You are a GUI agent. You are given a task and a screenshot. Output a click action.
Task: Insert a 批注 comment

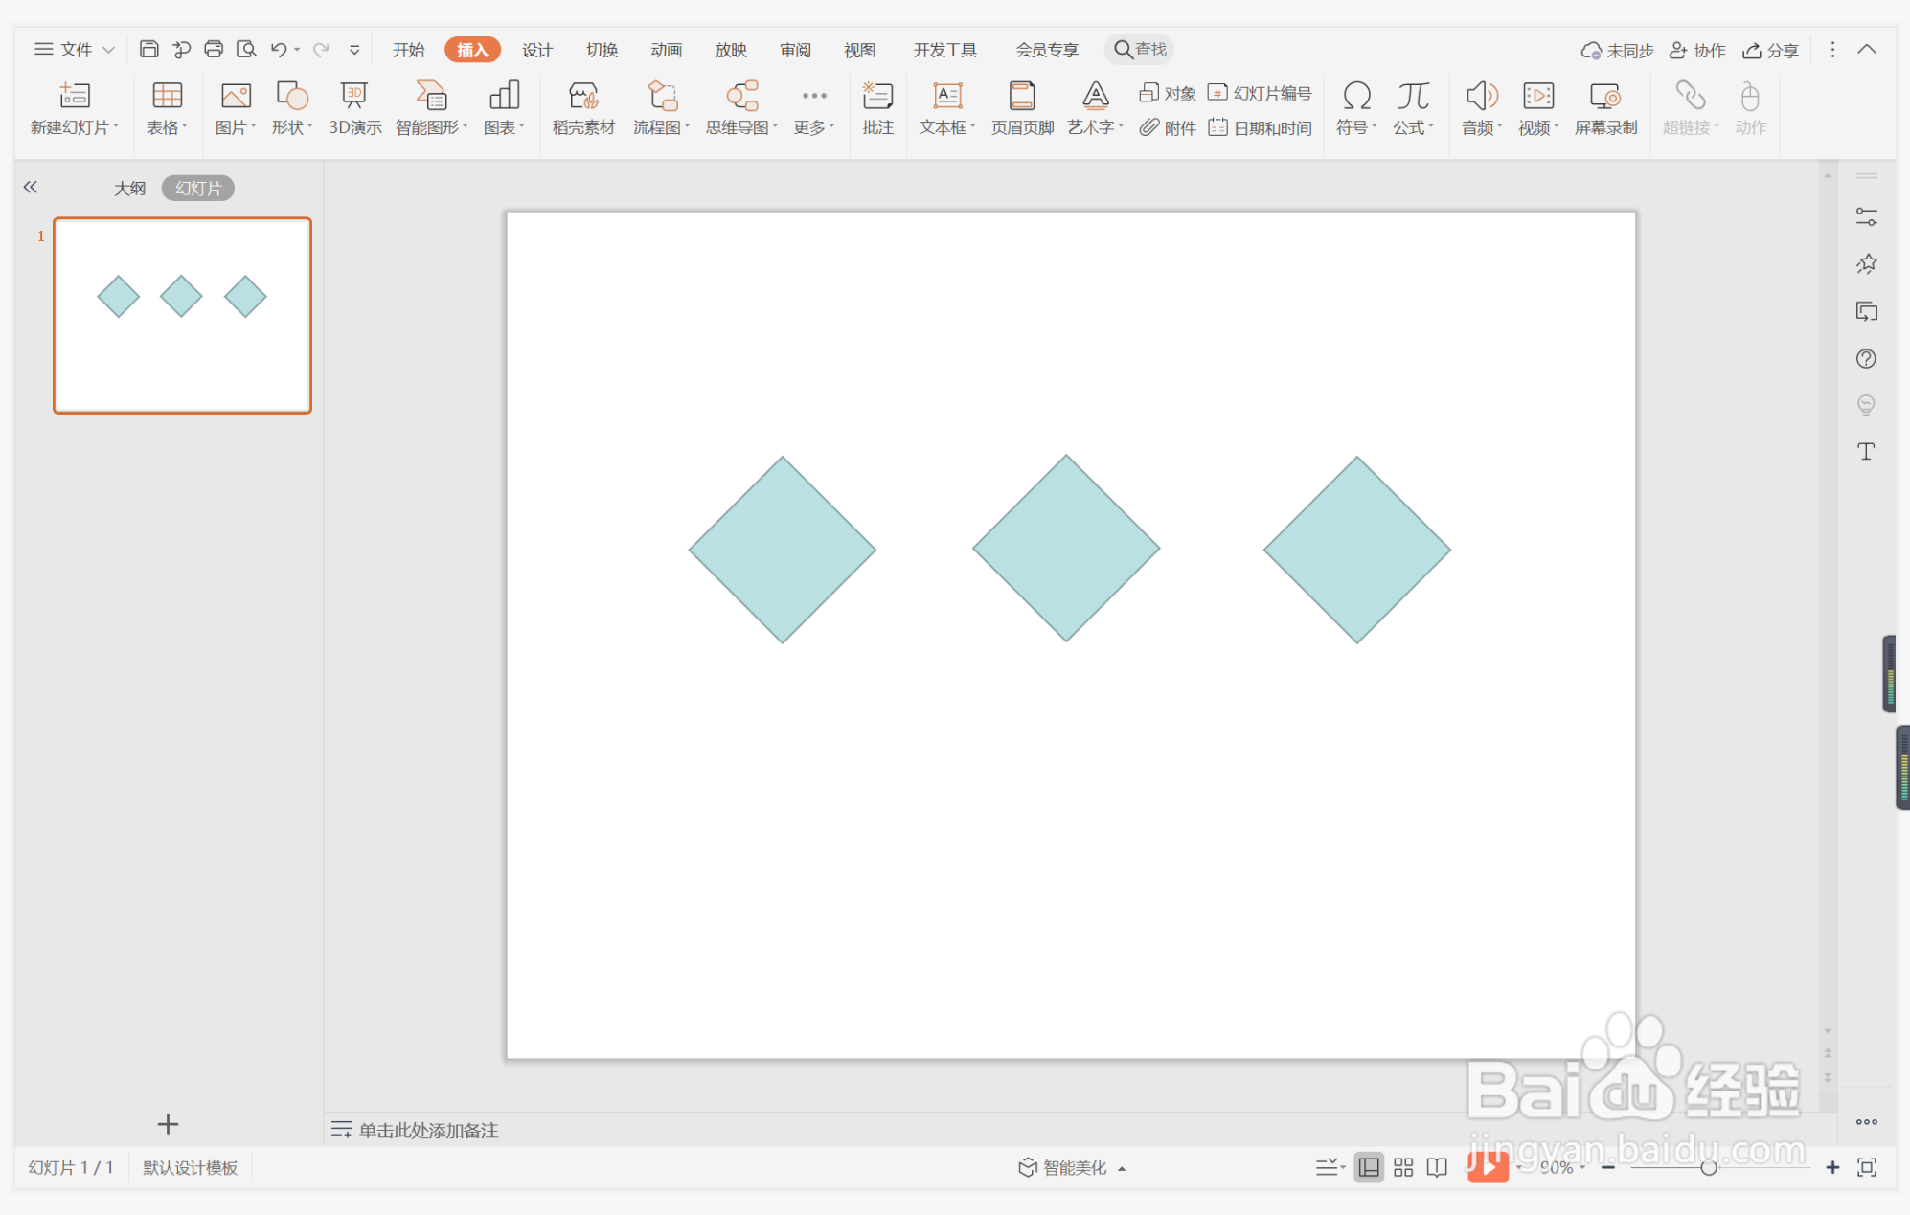pyautogui.click(x=876, y=107)
